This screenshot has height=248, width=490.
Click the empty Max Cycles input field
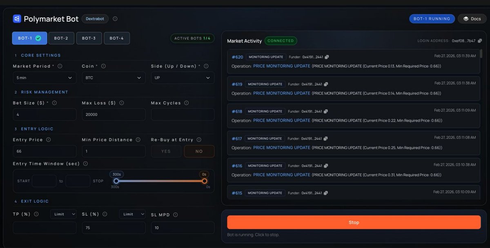pos(183,115)
